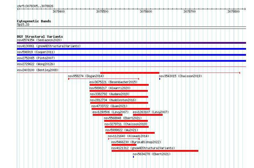Screen dimensions: 254x168
Task: Click nsv3382792 (Audano2019) label
Action: pos(110,94)
